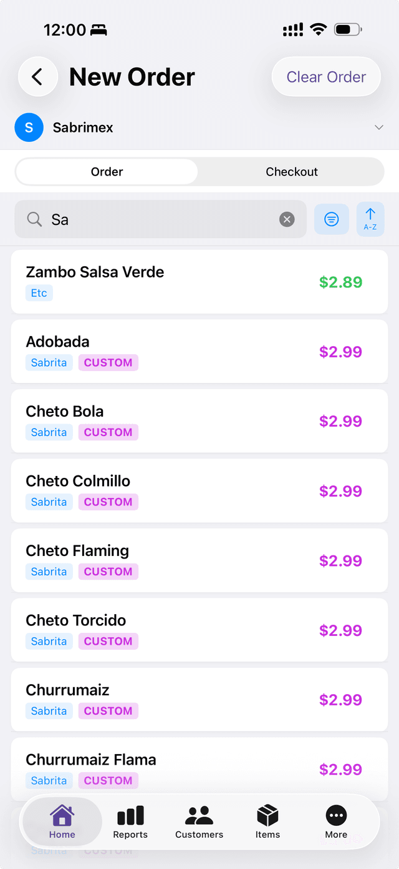Open Items from bottom bar
This screenshot has height=869, width=399.
(267, 822)
